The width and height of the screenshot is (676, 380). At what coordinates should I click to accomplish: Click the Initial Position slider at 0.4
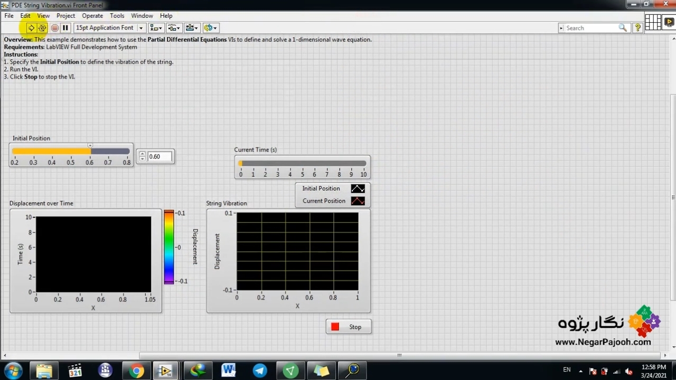(52, 151)
